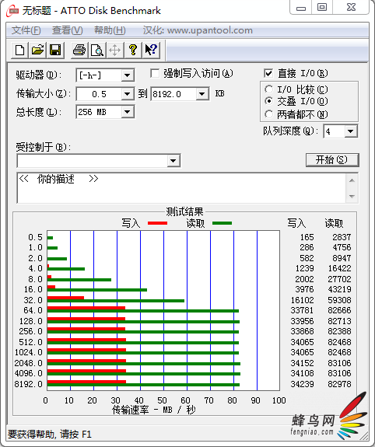Open the 队列深度 queue depth dropdown
Screen dimensions: 375x447
click(351, 131)
